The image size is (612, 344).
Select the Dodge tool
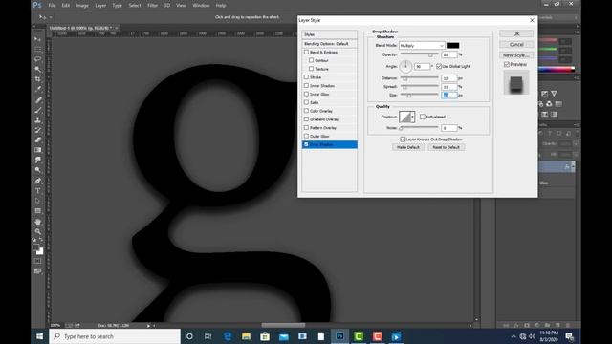(38, 170)
